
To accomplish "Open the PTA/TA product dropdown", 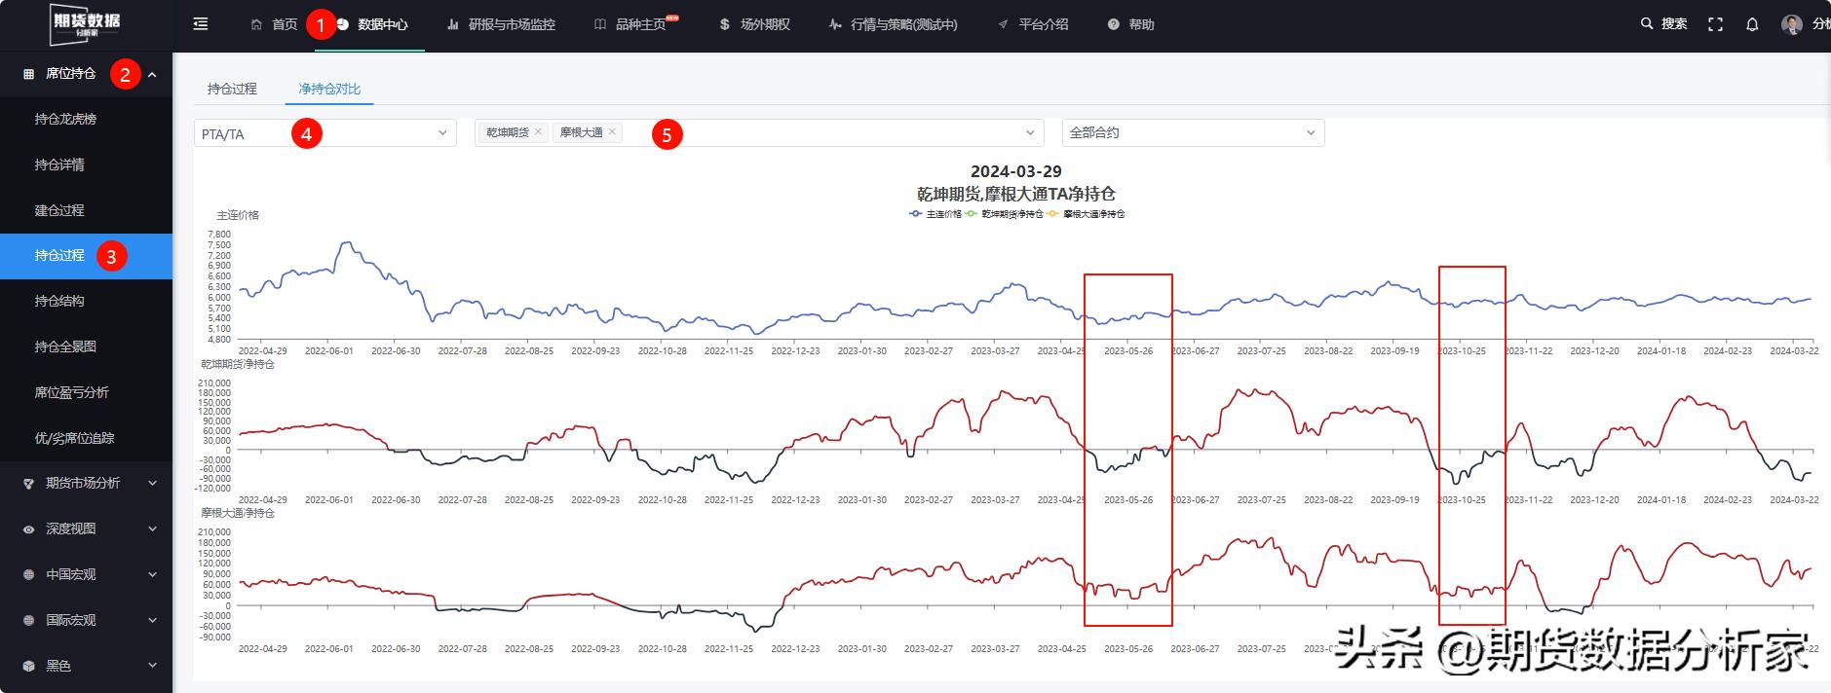I will [325, 133].
